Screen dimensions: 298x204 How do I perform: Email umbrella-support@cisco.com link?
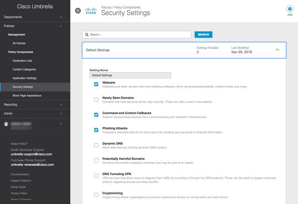[32, 154]
